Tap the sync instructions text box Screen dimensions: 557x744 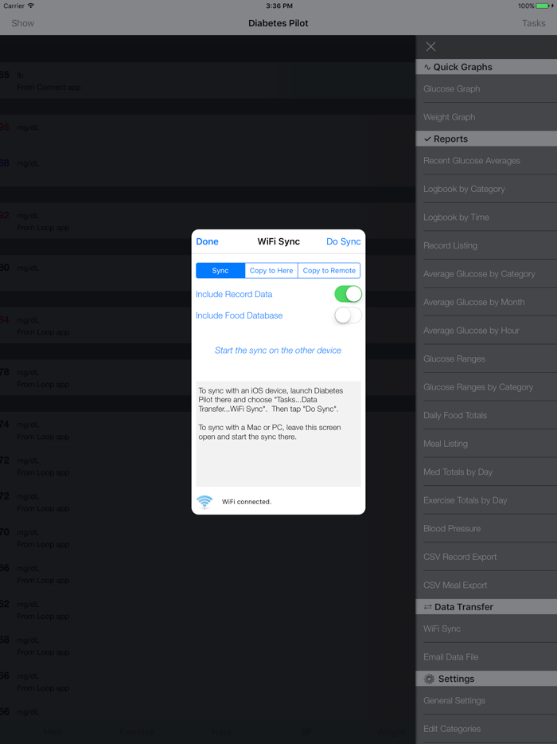[278, 434]
